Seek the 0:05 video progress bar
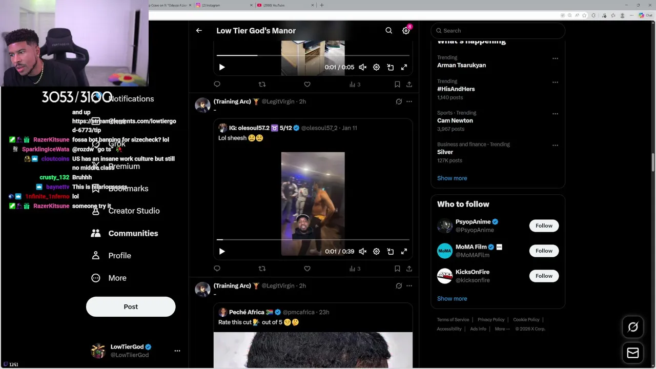 (x=313, y=55)
